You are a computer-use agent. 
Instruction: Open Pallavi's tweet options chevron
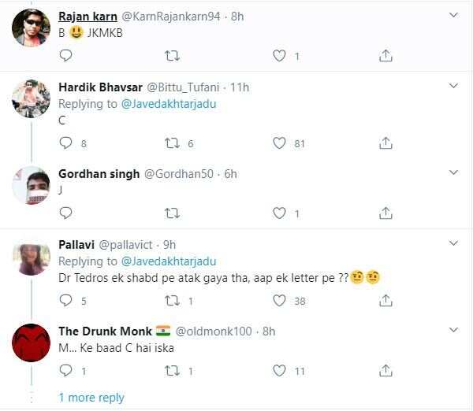coord(453,243)
